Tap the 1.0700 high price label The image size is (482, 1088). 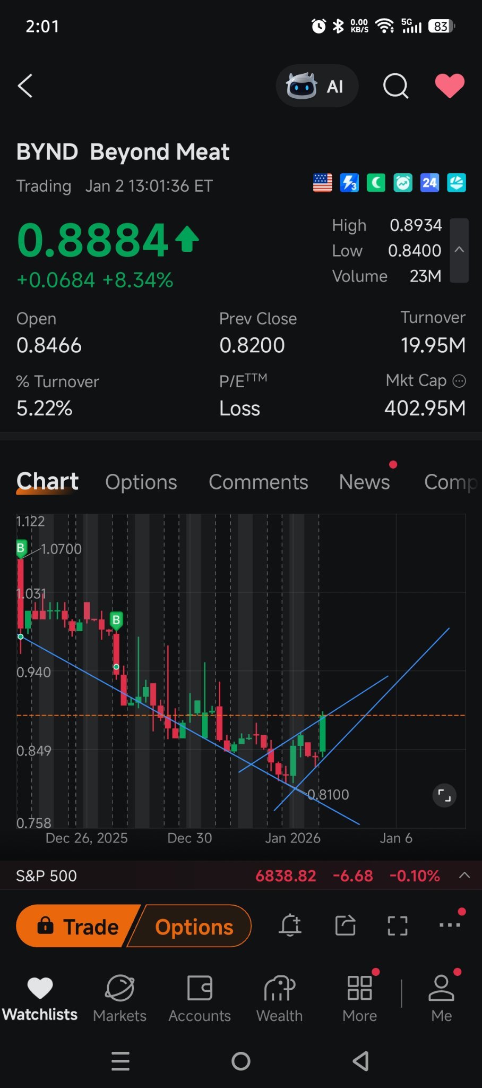point(62,549)
